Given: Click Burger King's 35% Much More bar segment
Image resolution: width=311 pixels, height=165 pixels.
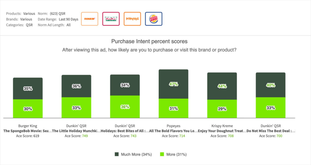Looking at the screenshot, I should (28, 89).
